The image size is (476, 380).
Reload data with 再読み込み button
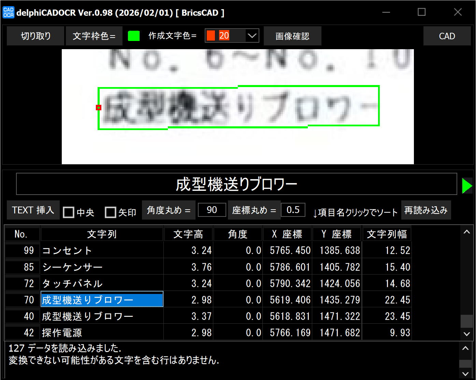425,210
